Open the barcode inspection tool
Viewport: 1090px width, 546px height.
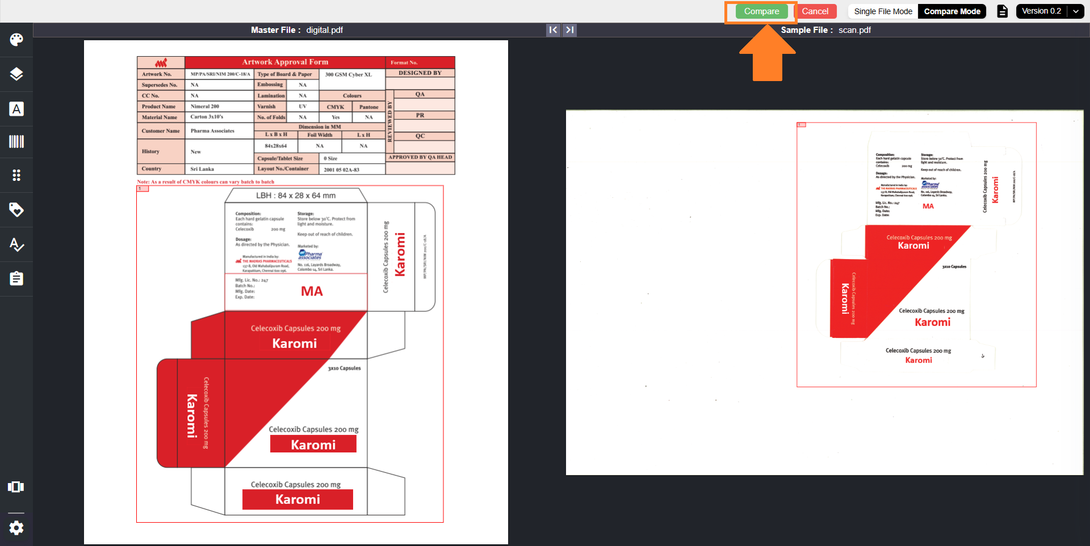click(16, 142)
